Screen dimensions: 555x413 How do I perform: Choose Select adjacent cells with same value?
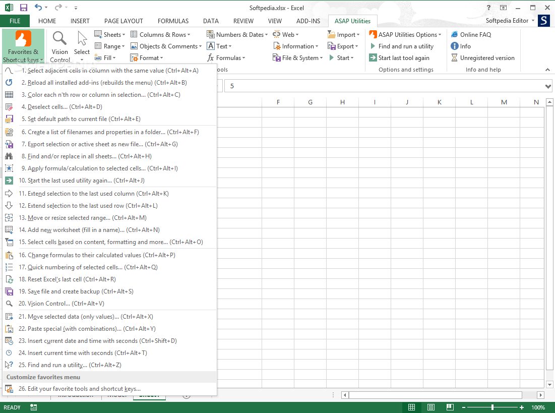tap(109, 71)
